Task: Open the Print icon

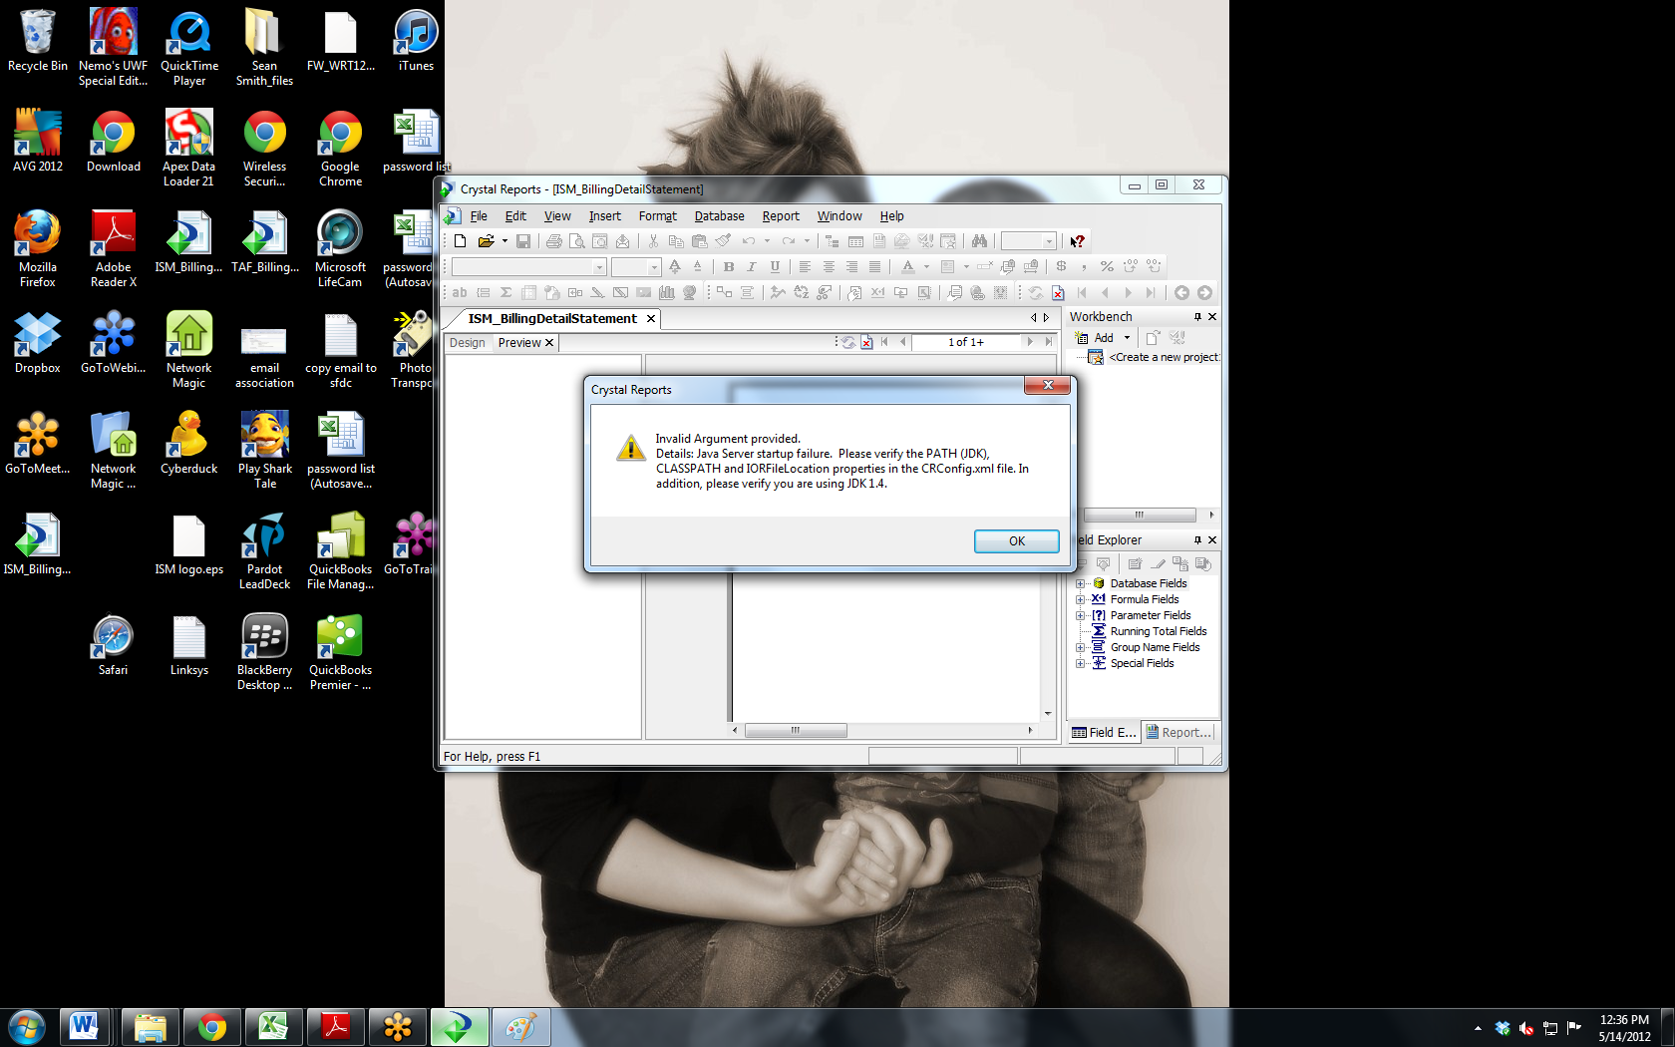Action: pos(552,240)
